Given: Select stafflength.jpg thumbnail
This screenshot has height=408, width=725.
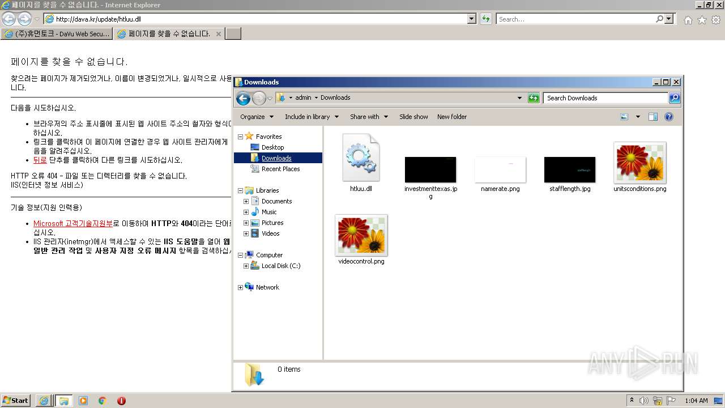Looking at the screenshot, I should coord(570,169).
